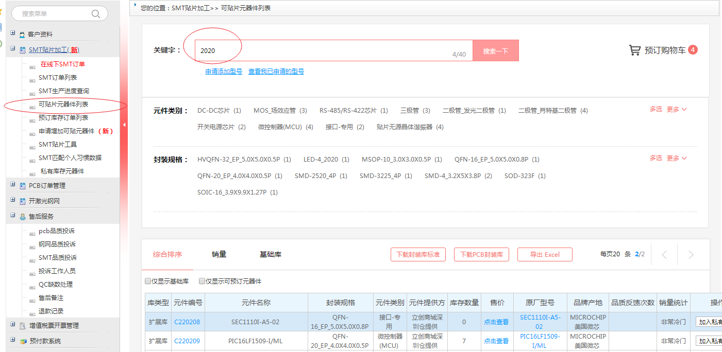722x352 pixels.
Task: Click the 售后服务 icon in sidebar
Action: pos(23,217)
